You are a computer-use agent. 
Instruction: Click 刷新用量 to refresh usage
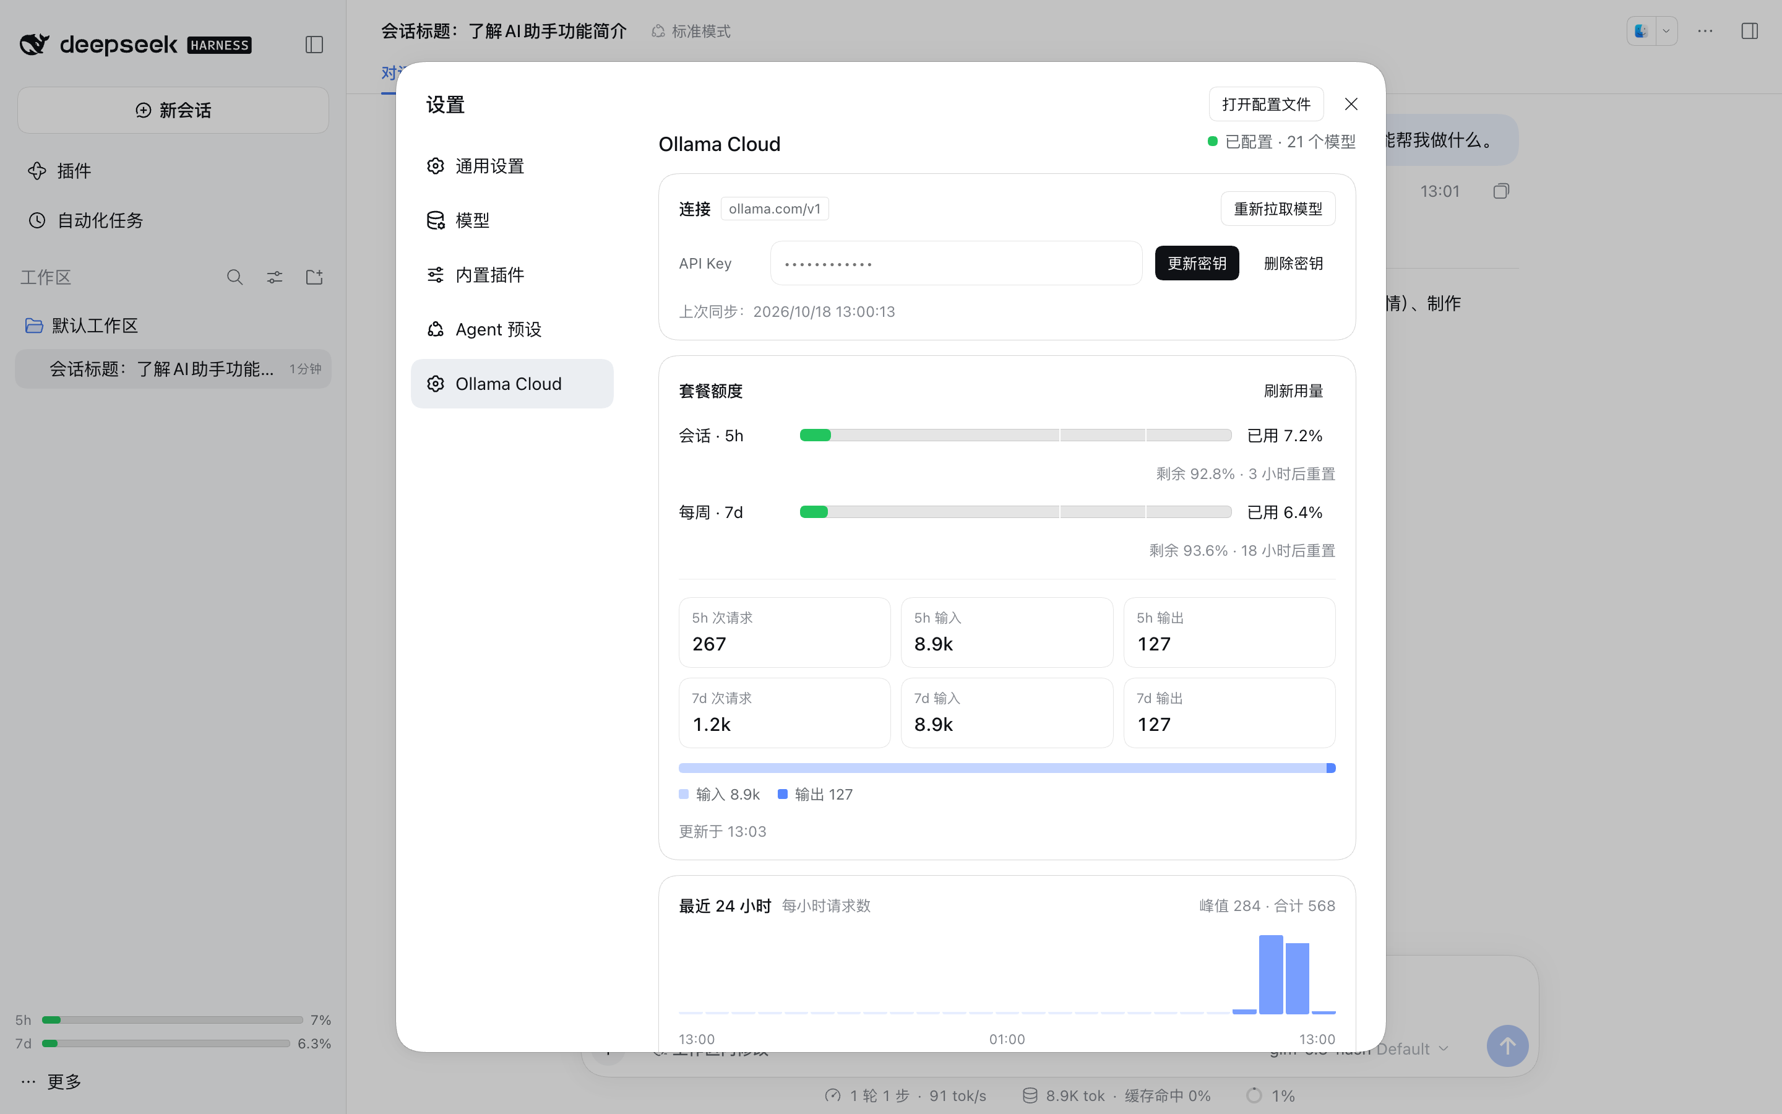coord(1293,391)
